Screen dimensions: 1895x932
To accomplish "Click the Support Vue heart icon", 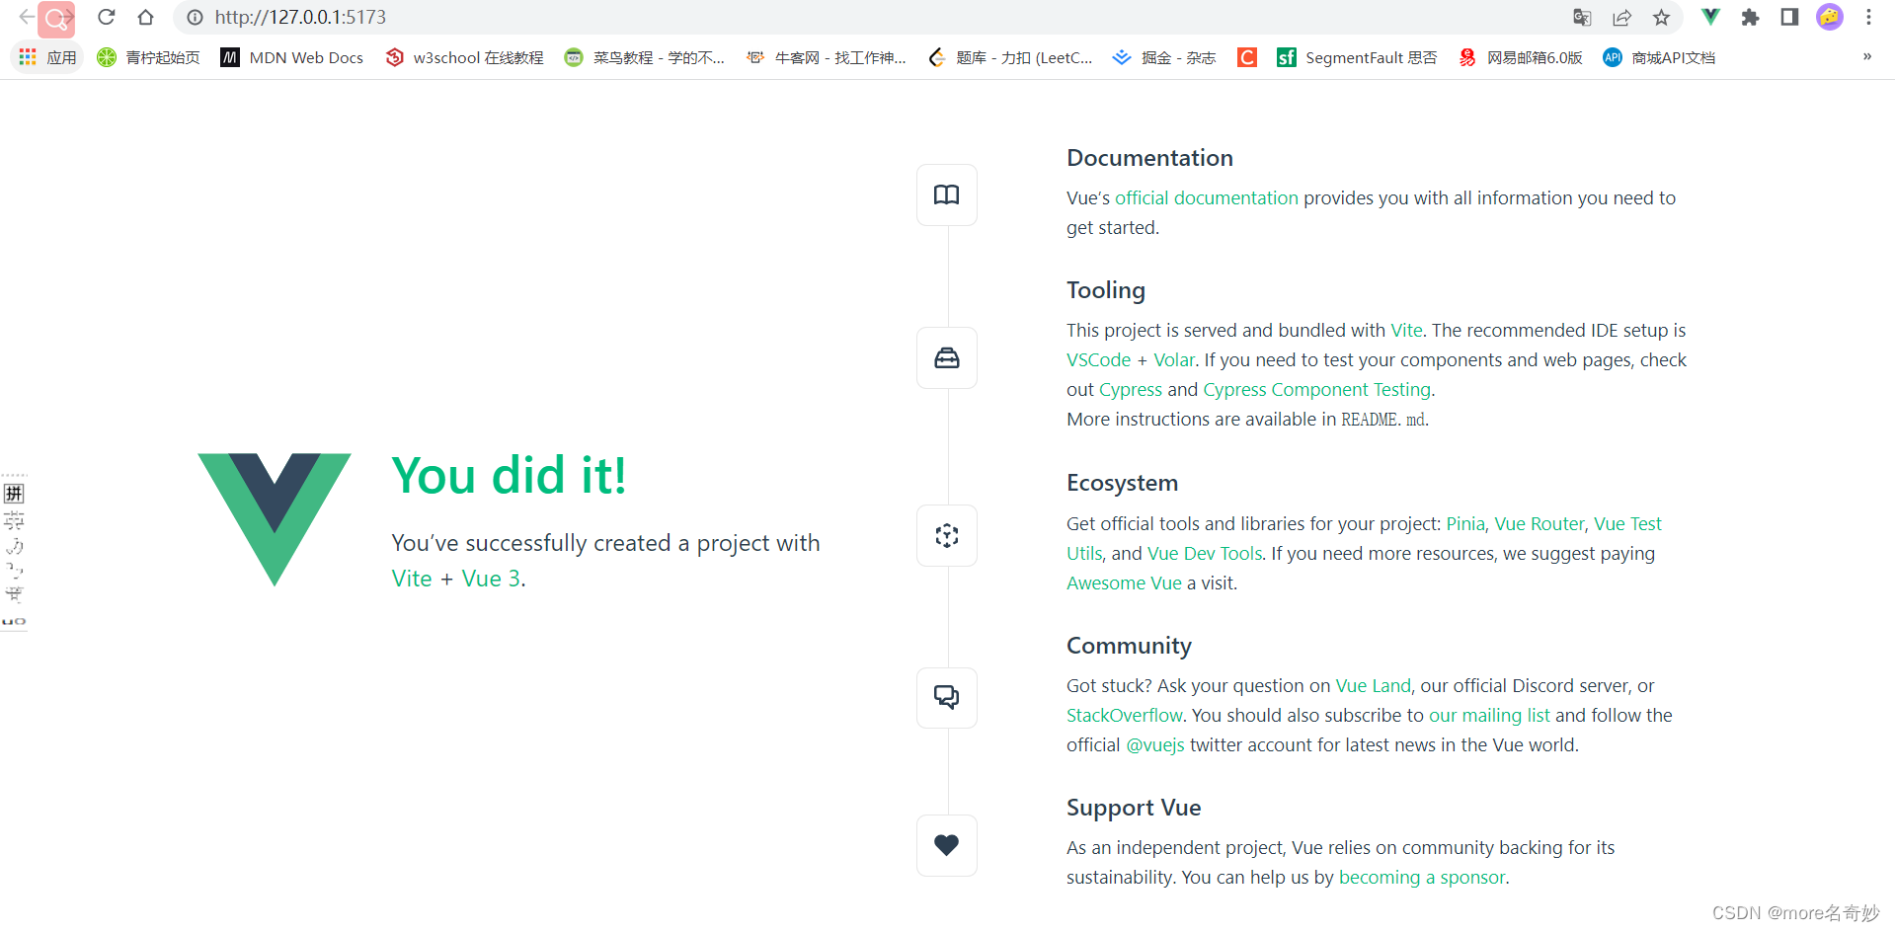I will click(x=946, y=845).
